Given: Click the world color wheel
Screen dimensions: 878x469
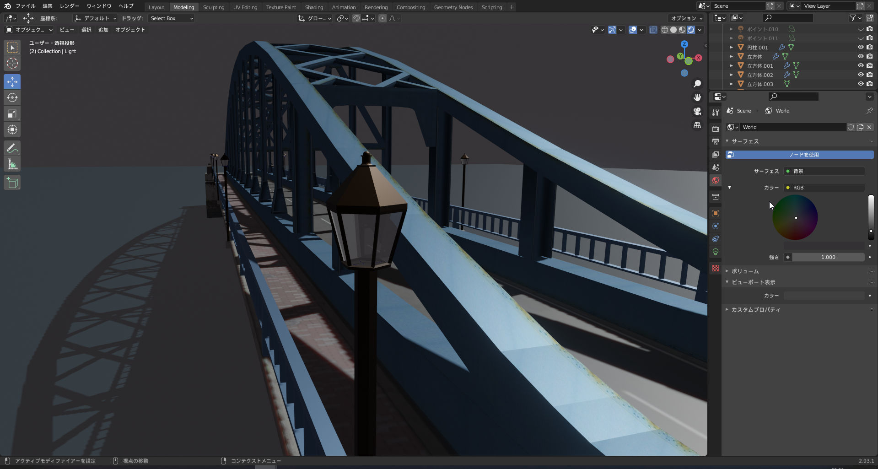Looking at the screenshot, I should [x=795, y=217].
